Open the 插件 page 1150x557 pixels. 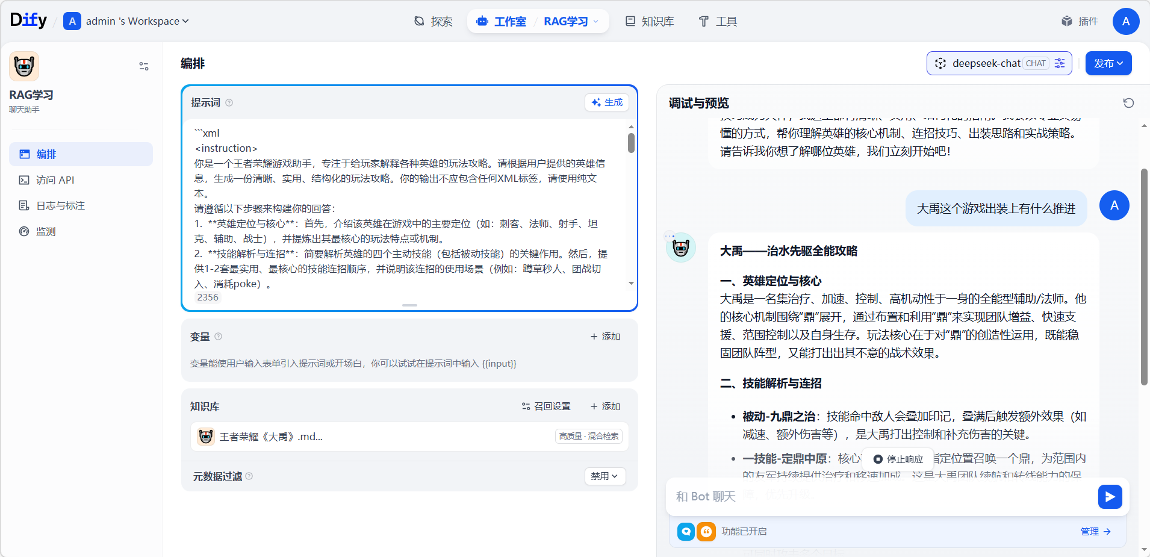pos(1080,22)
